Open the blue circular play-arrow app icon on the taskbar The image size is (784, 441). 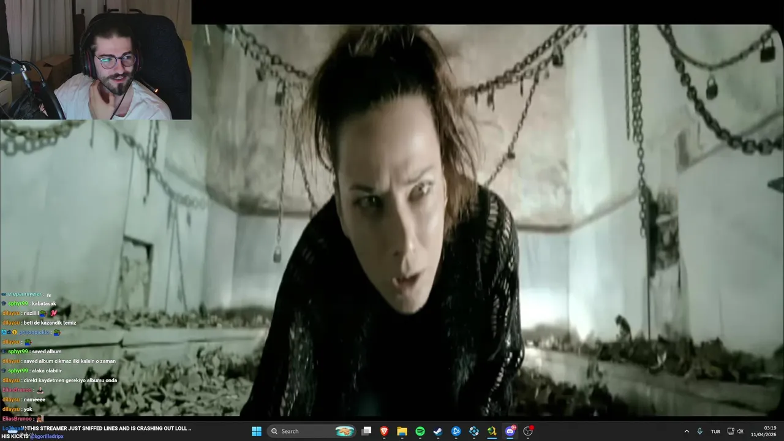456,431
